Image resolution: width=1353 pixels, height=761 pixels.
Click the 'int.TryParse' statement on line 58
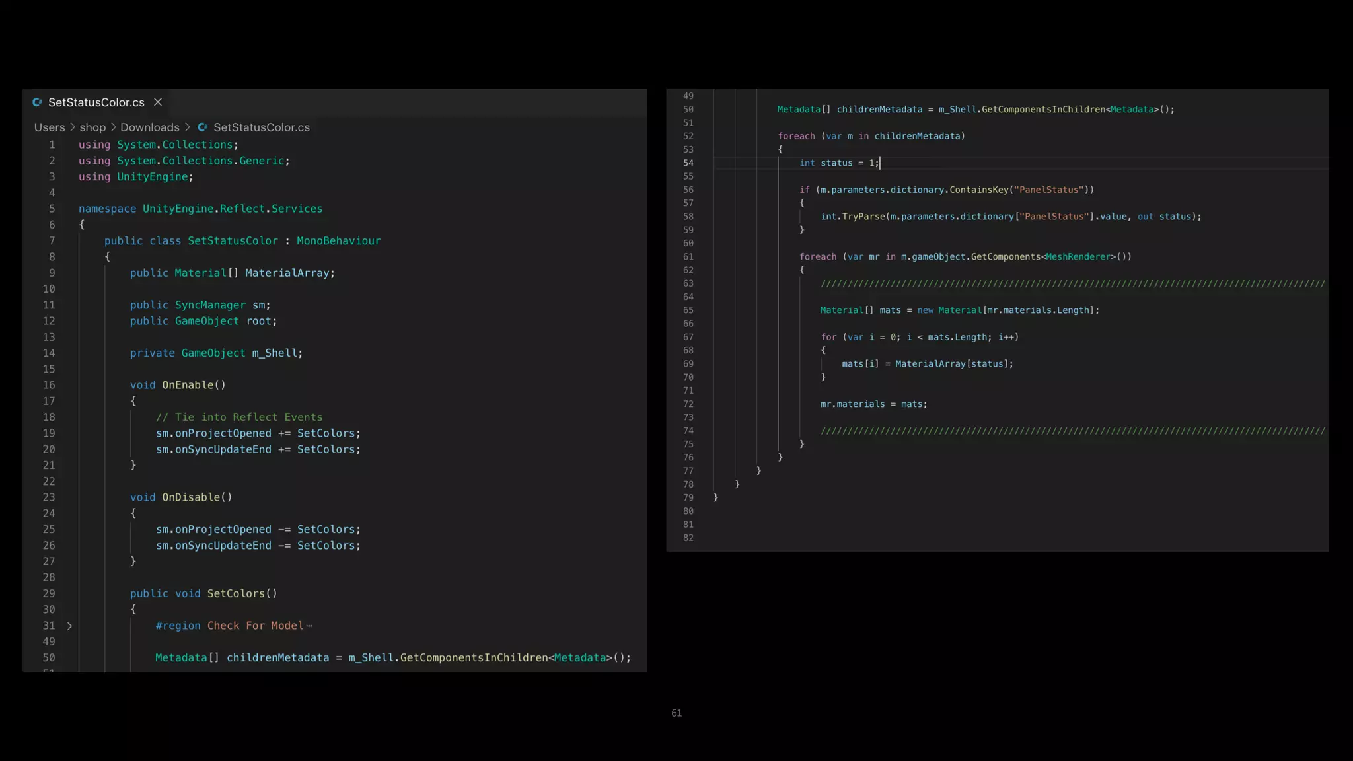point(1011,217)
